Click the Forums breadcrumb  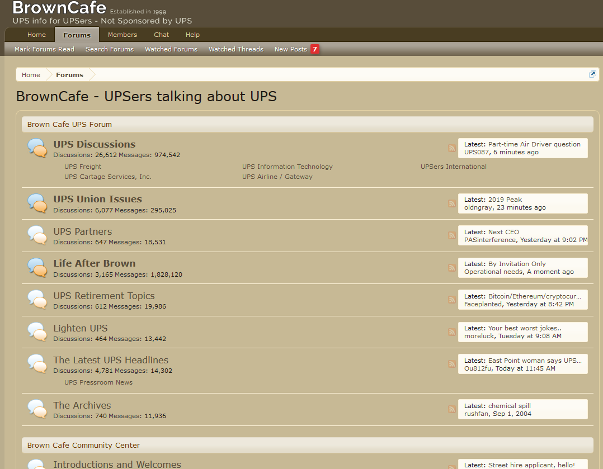point(69,74)
